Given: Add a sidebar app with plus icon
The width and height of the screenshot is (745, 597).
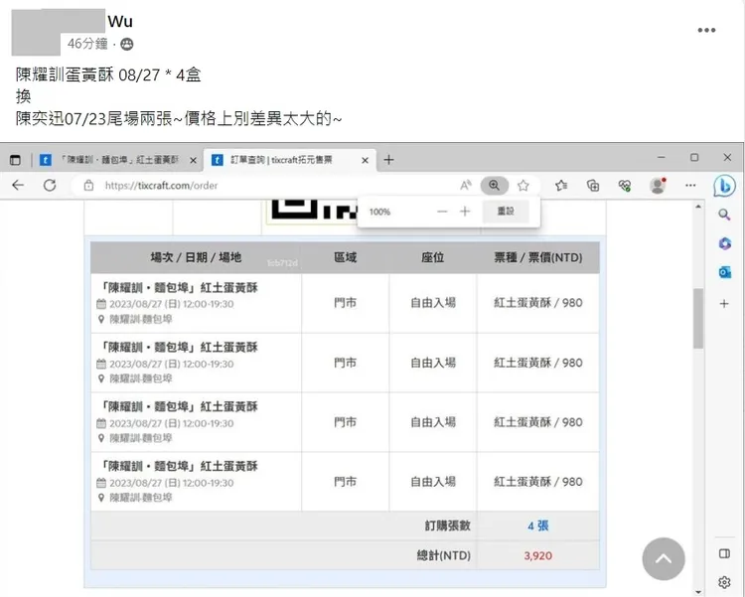Looking at the screenshot, I should pos(724,304).
